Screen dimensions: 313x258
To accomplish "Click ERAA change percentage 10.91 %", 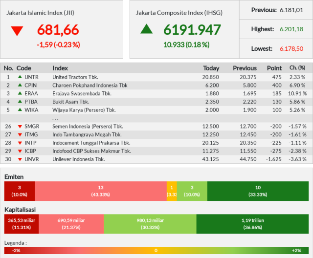I will tap(297, 93).
